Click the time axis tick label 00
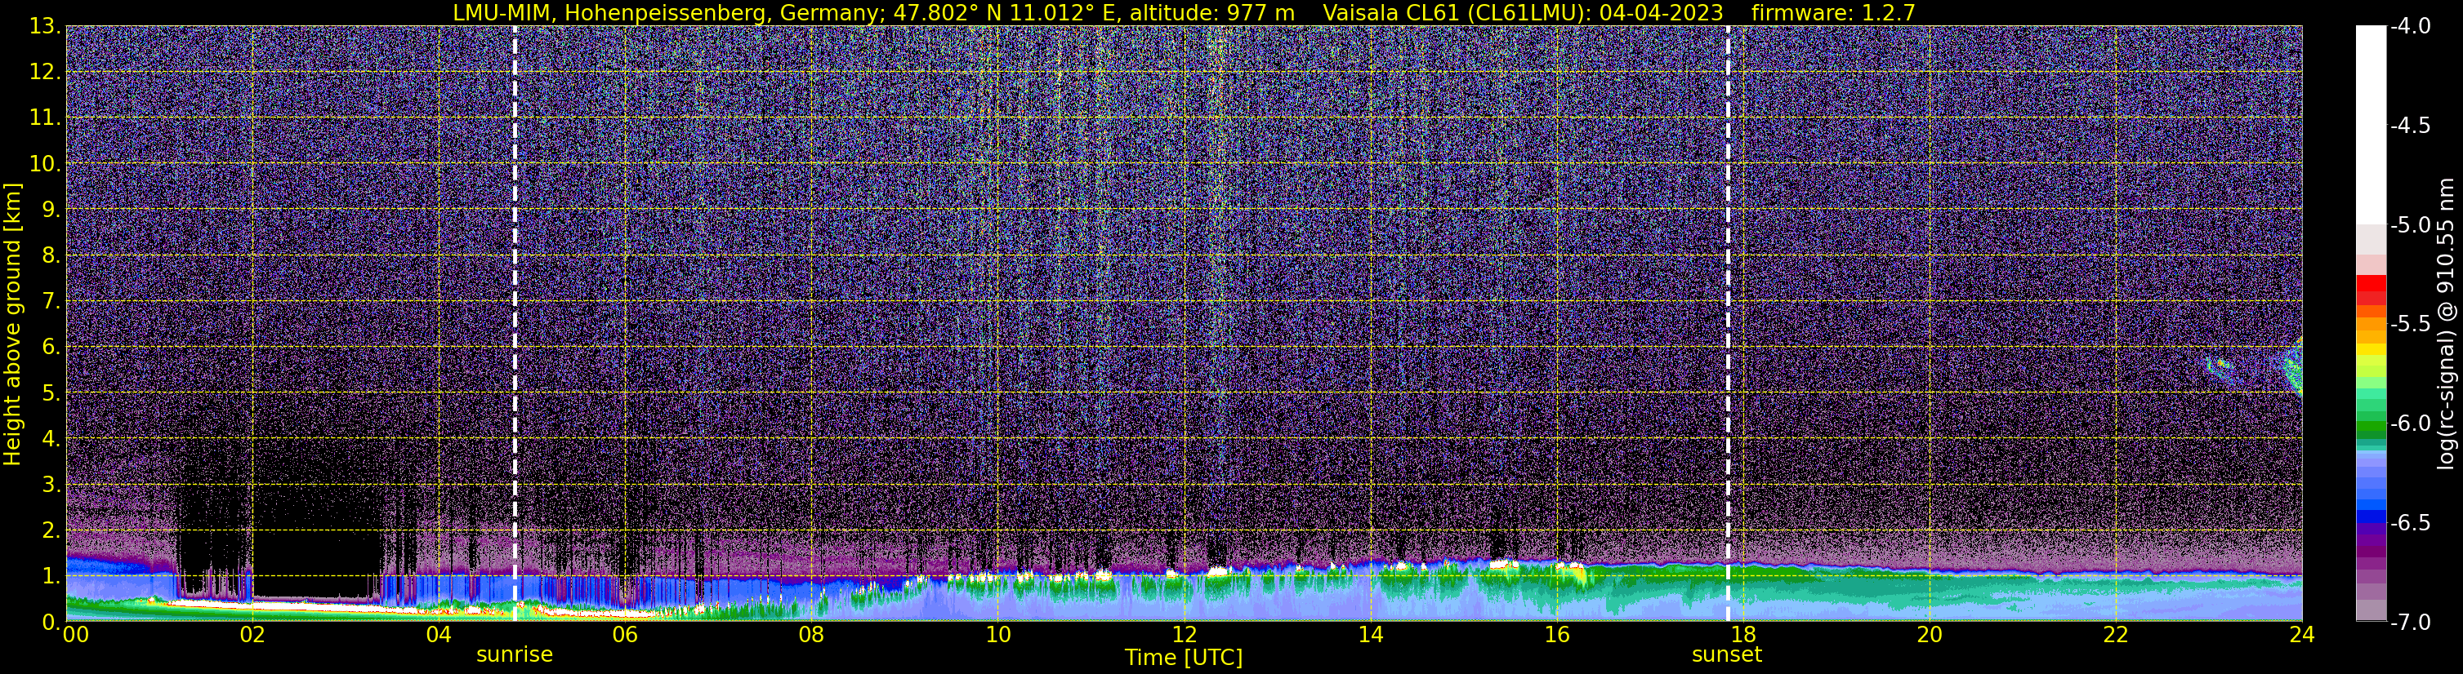Image resolution: width=2463 pixels, height=674 pixels. coord(75,634)
